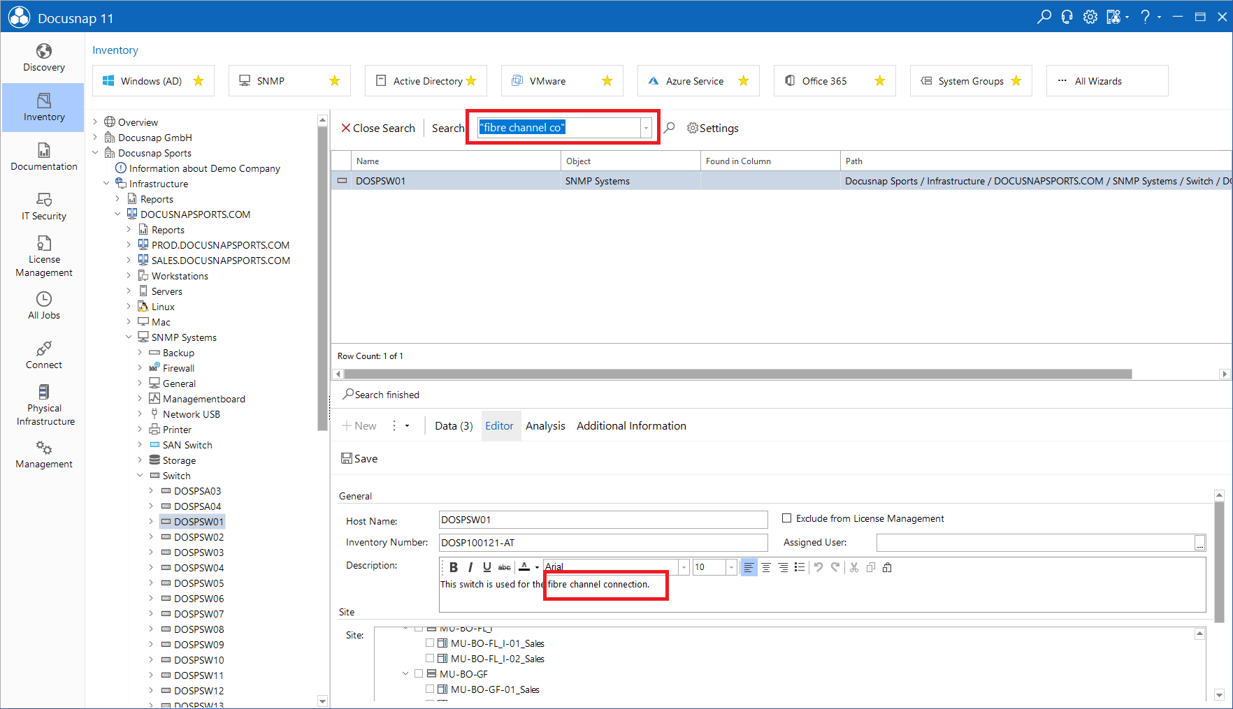
Task: Click the Inventory Number field
Action: (603, 543)
